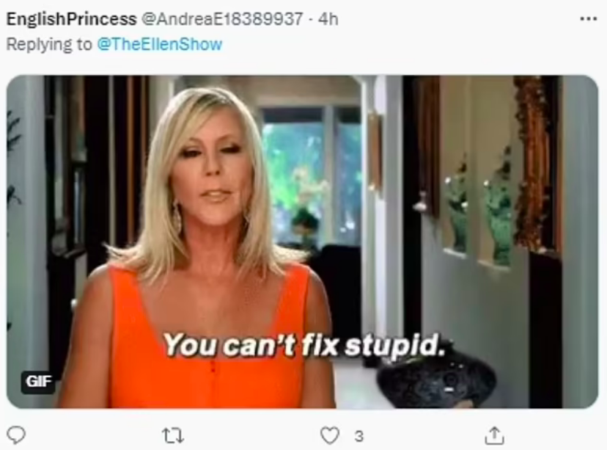Click the "You can't fix stupid." caption

303,344
